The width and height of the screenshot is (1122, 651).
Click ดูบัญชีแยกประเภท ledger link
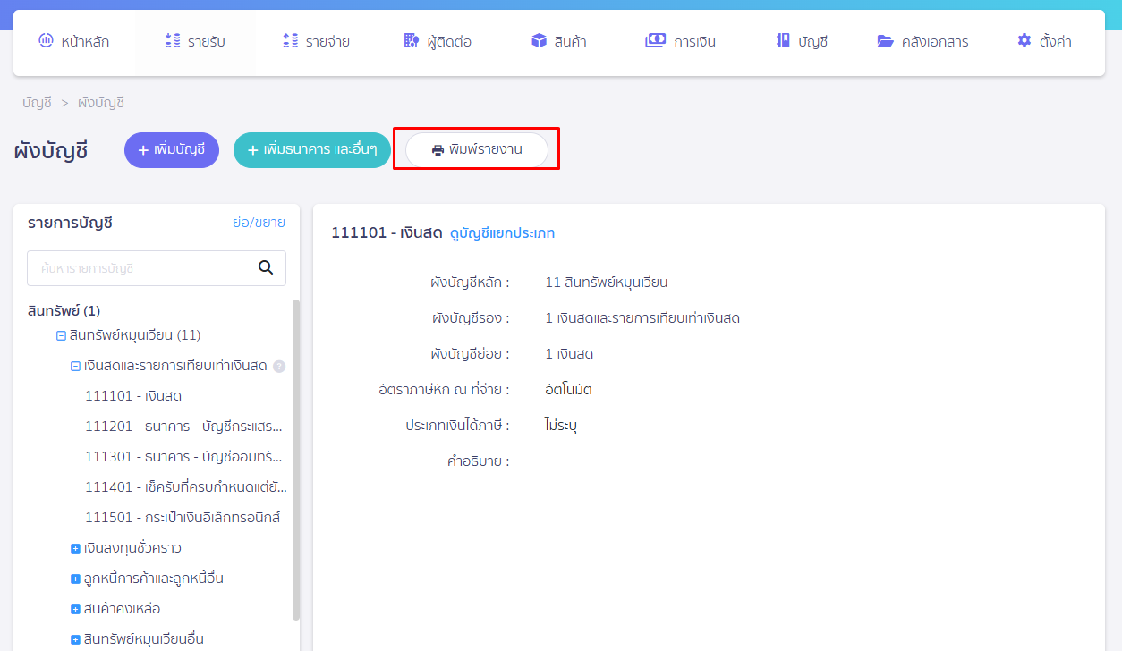(502, 233)
